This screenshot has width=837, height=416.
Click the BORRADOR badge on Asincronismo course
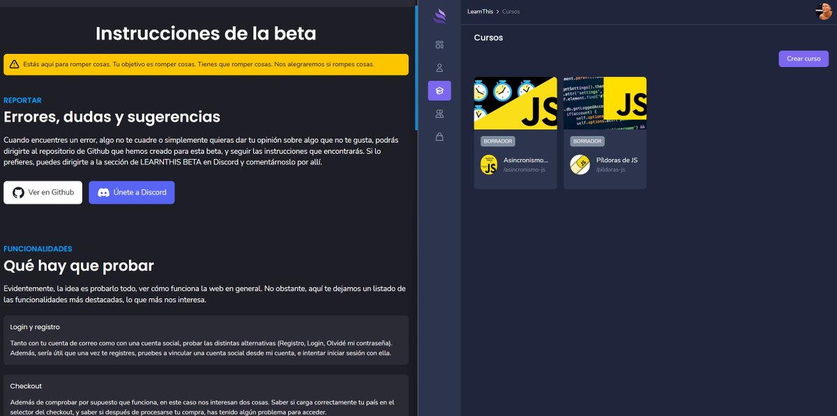[497, 141]
